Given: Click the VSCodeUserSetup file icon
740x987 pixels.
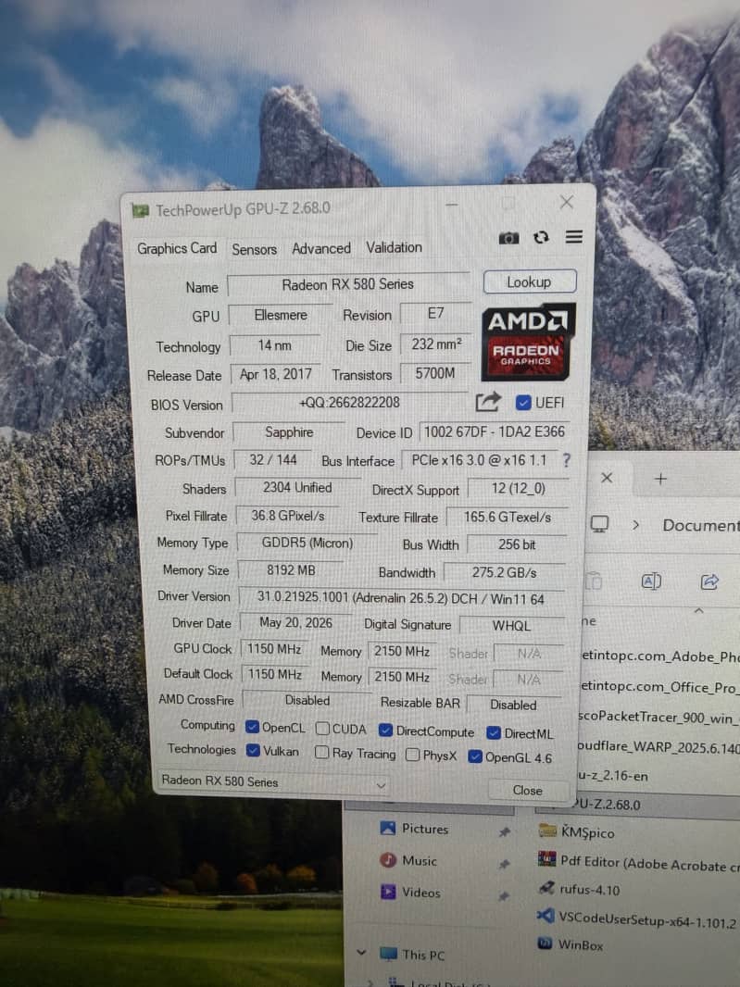Looking at the screenshot, I should (x=546, y=915).
